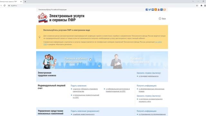
Task: Reload the page
Action: tap(5, 5)
